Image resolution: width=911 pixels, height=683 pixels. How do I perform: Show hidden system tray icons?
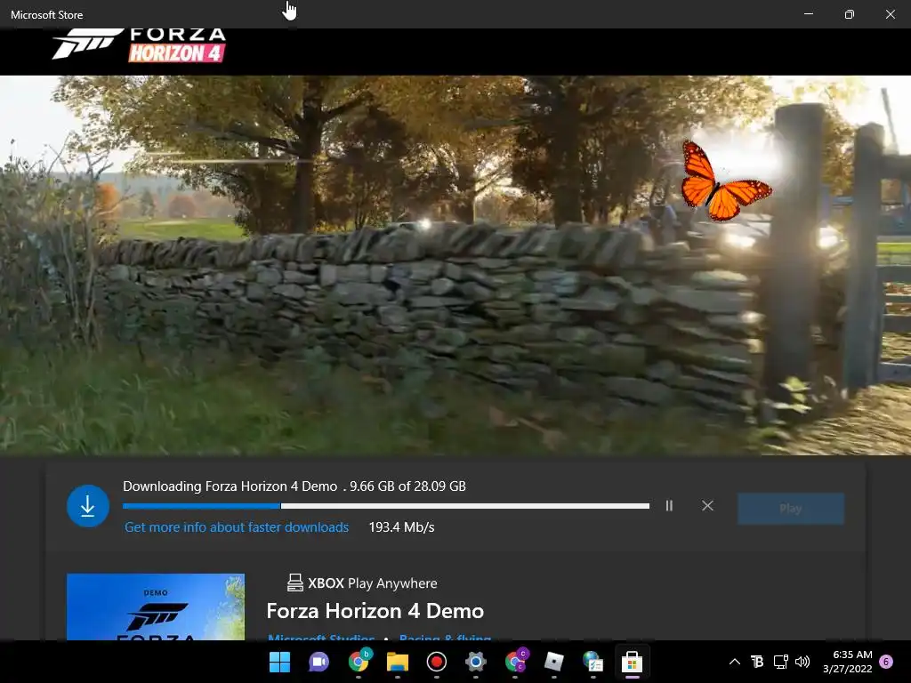tap(734, 662)
